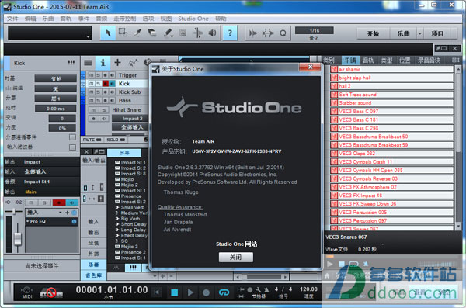Solo the Bass track
466x308 pixels.
[98, 100]
